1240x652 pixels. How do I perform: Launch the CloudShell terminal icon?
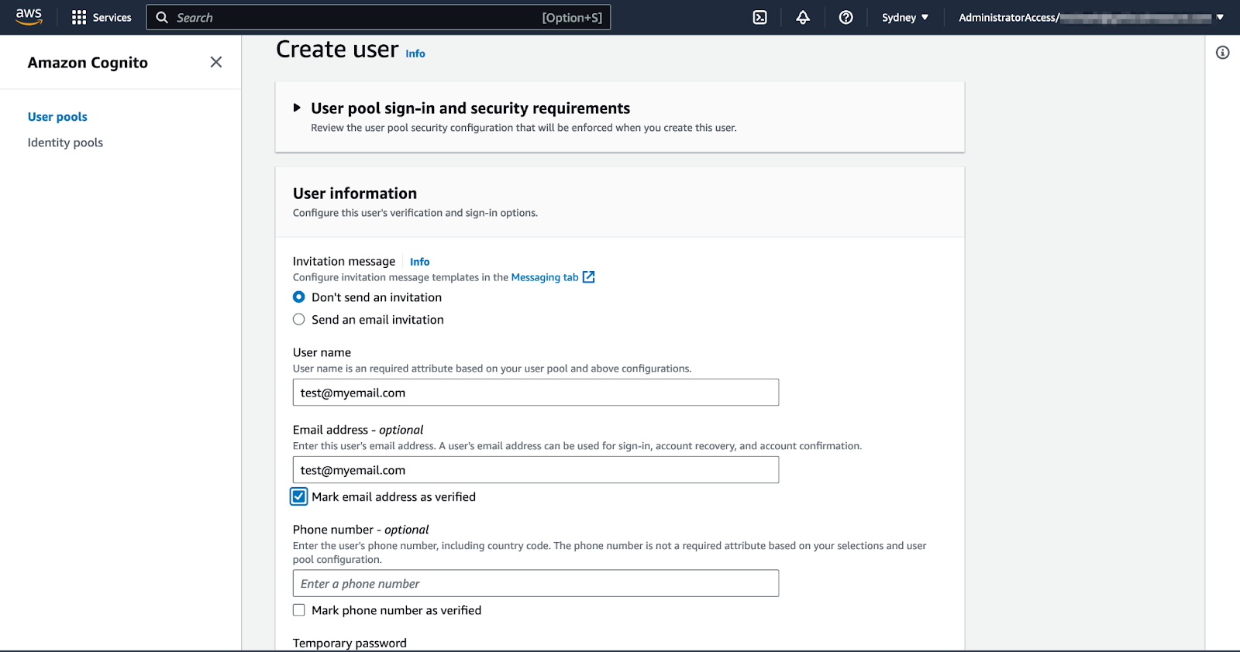click(760, 17)
